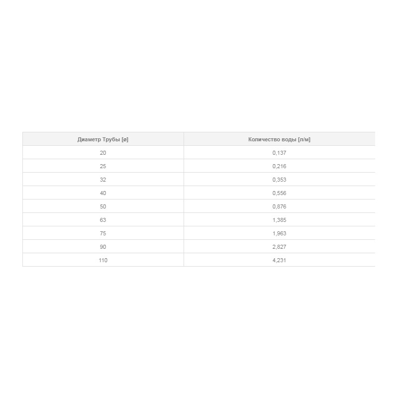Click the water value 4,231
398x398 pixels.
tap(279, 260)
